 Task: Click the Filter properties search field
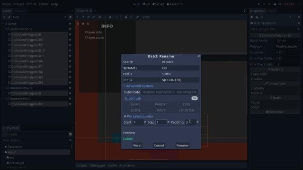pos(275,29)
